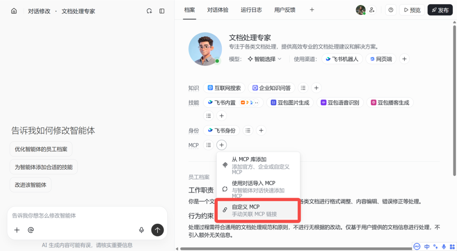Add a new usage channel plus button
457x251 pixels.
coord(404,59)
